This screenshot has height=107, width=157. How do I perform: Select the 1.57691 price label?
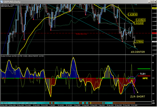click(x=139, y=42)
